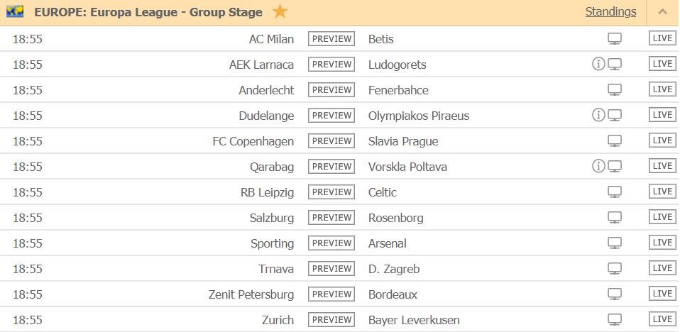Toggle the favorite star for Europa League
This screenshot has width=680, height=332.
coord(280,12)
